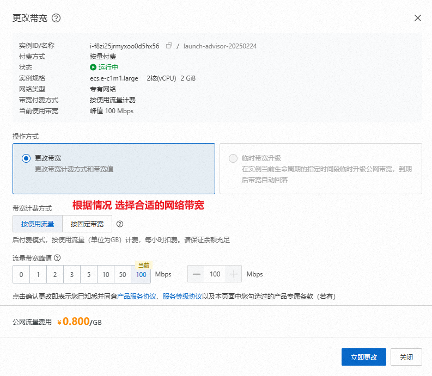Open help icon beside 更改带宽 title

[x=56, y=18]
